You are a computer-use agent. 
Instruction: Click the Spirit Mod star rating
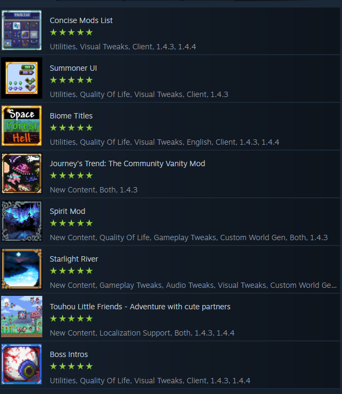pyautogui.click(x=71, y=223)
